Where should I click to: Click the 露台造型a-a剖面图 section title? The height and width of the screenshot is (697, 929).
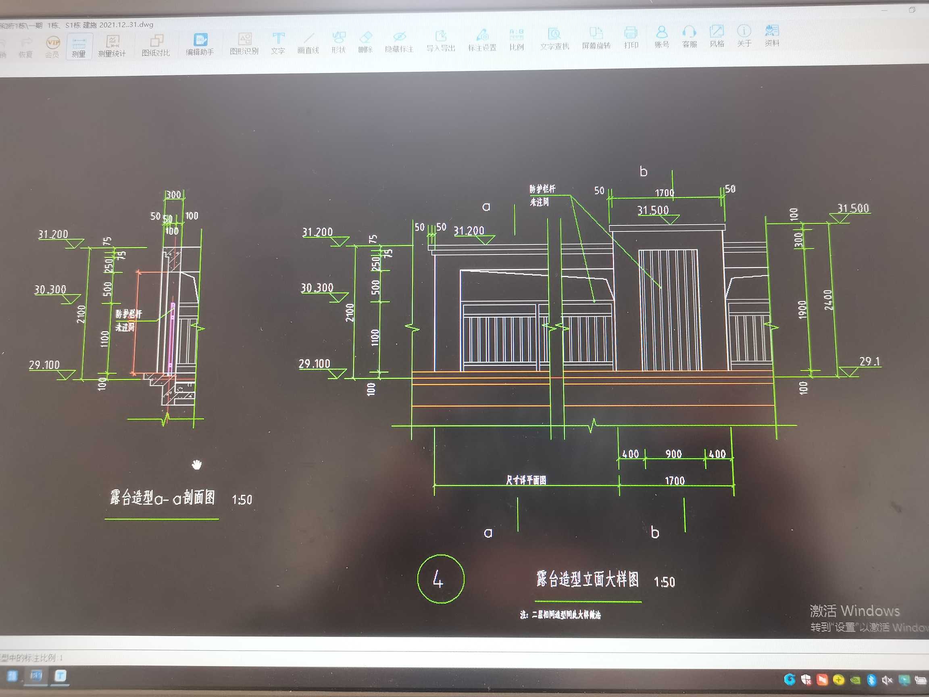162,497
